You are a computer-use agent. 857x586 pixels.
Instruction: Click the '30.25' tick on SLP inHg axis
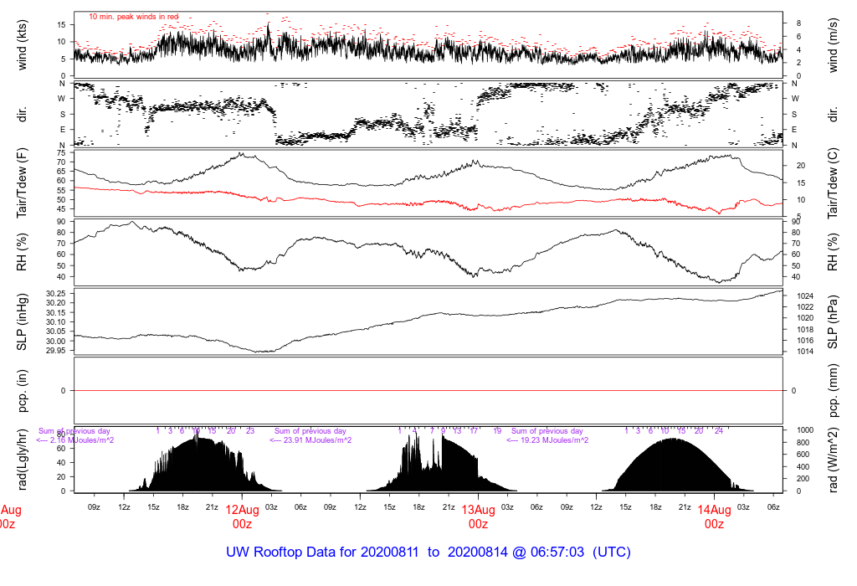point(56,294)
